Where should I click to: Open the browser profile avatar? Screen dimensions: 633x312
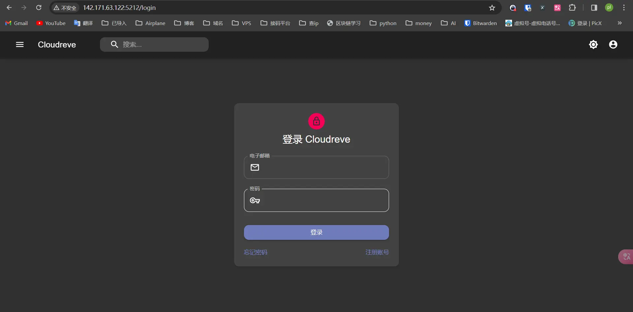[609, 8]
